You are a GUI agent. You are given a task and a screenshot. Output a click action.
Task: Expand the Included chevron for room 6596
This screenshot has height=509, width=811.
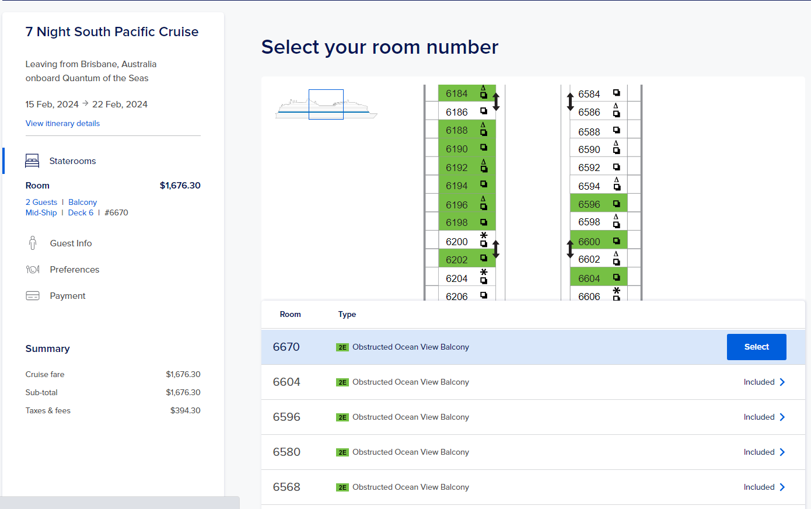click(x=782, y=417)
